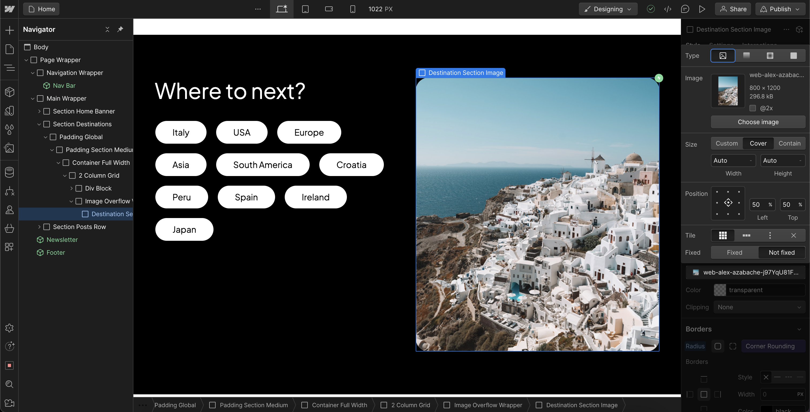810x412 pixels.
Task: Open the Settings gear icon in sidebar
Action: [9, 328]
